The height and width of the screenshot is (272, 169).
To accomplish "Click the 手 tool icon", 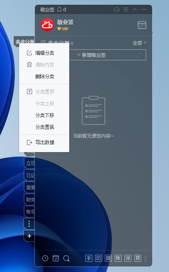I will click(89, 258).
